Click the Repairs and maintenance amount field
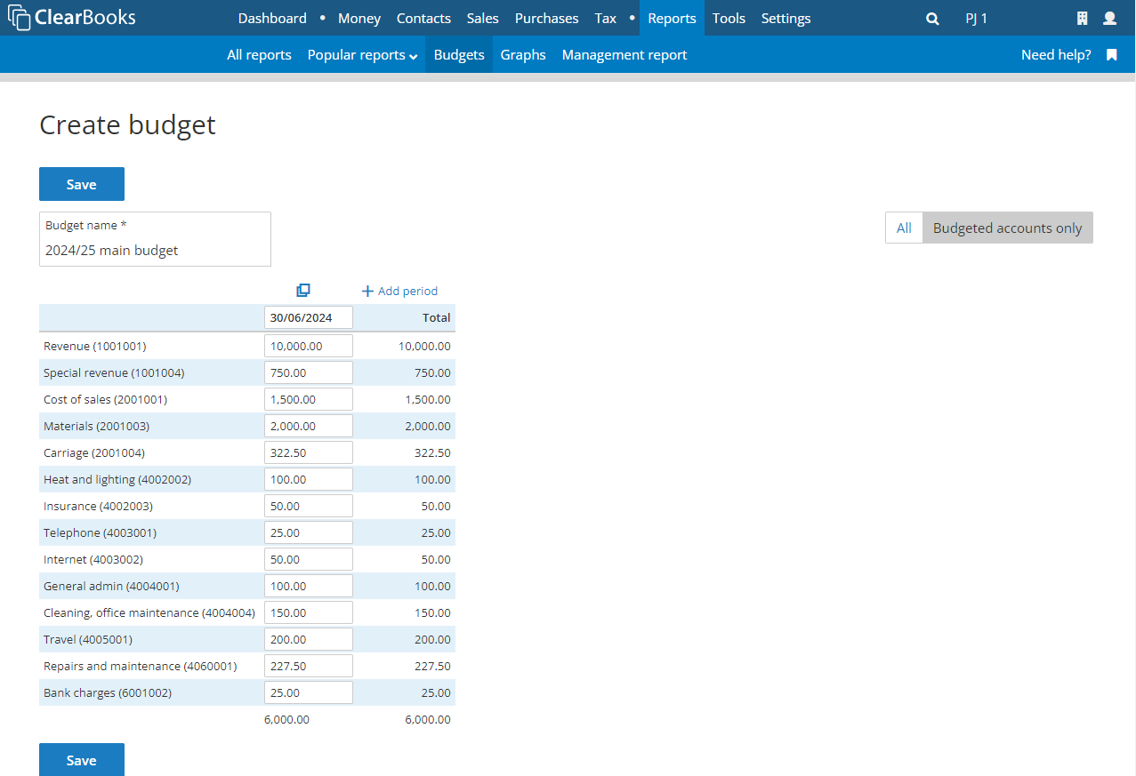This screenshot has width=1136, height=776. pyautogui.click(x=309, y=666)
